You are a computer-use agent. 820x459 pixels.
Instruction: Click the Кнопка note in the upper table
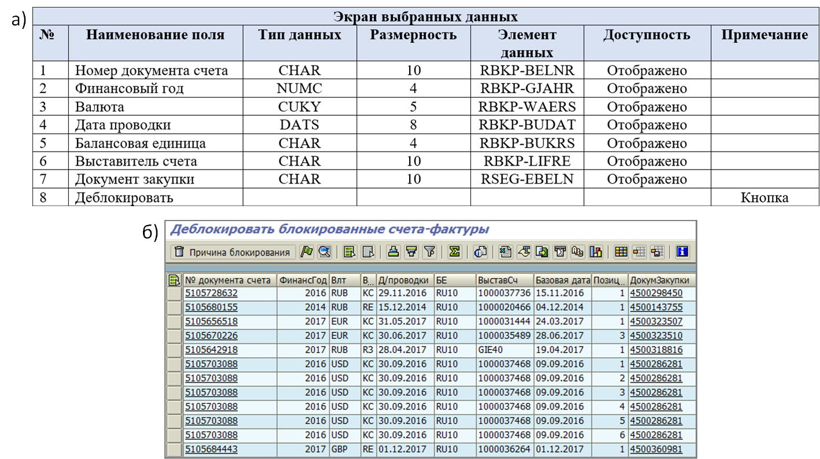click(x=764, y=198)
